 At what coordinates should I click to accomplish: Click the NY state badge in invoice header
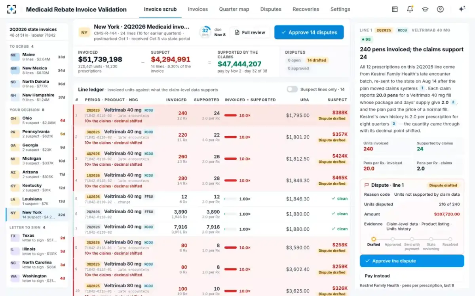[84, 32]
